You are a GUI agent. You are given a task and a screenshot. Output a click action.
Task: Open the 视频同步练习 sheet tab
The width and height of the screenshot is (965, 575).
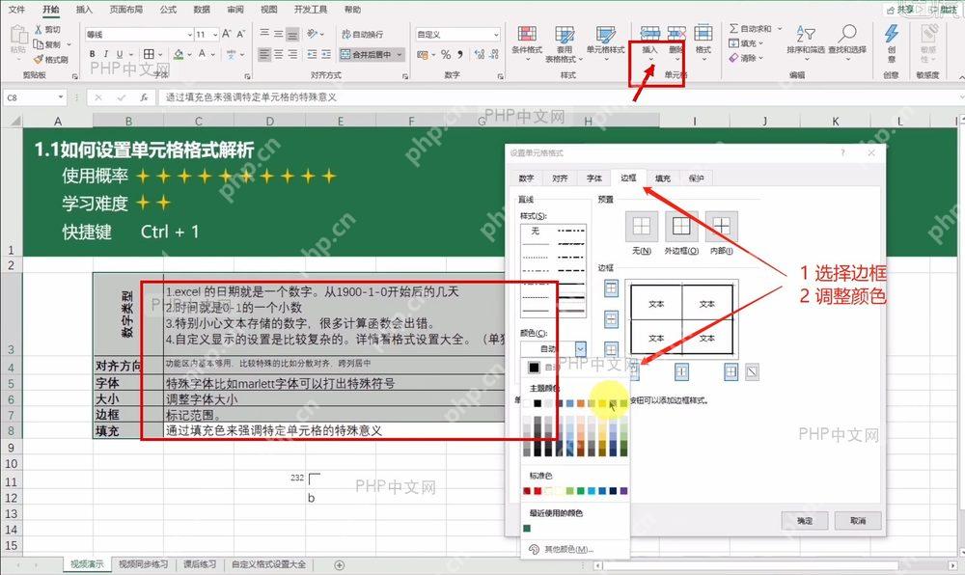tap(144, 564)
